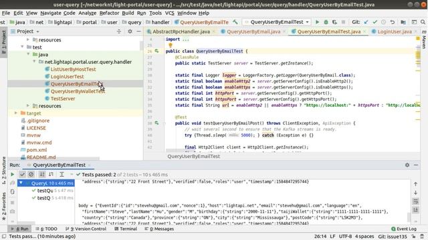The width and height of the screenshot is (428, 240).
Task: Click UTF-8 encoding in status bar
Action: point(345,237)
